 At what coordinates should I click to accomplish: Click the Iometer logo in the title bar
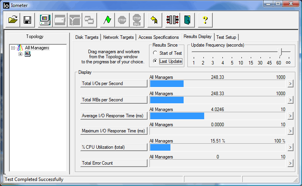[x=6, y=5]
